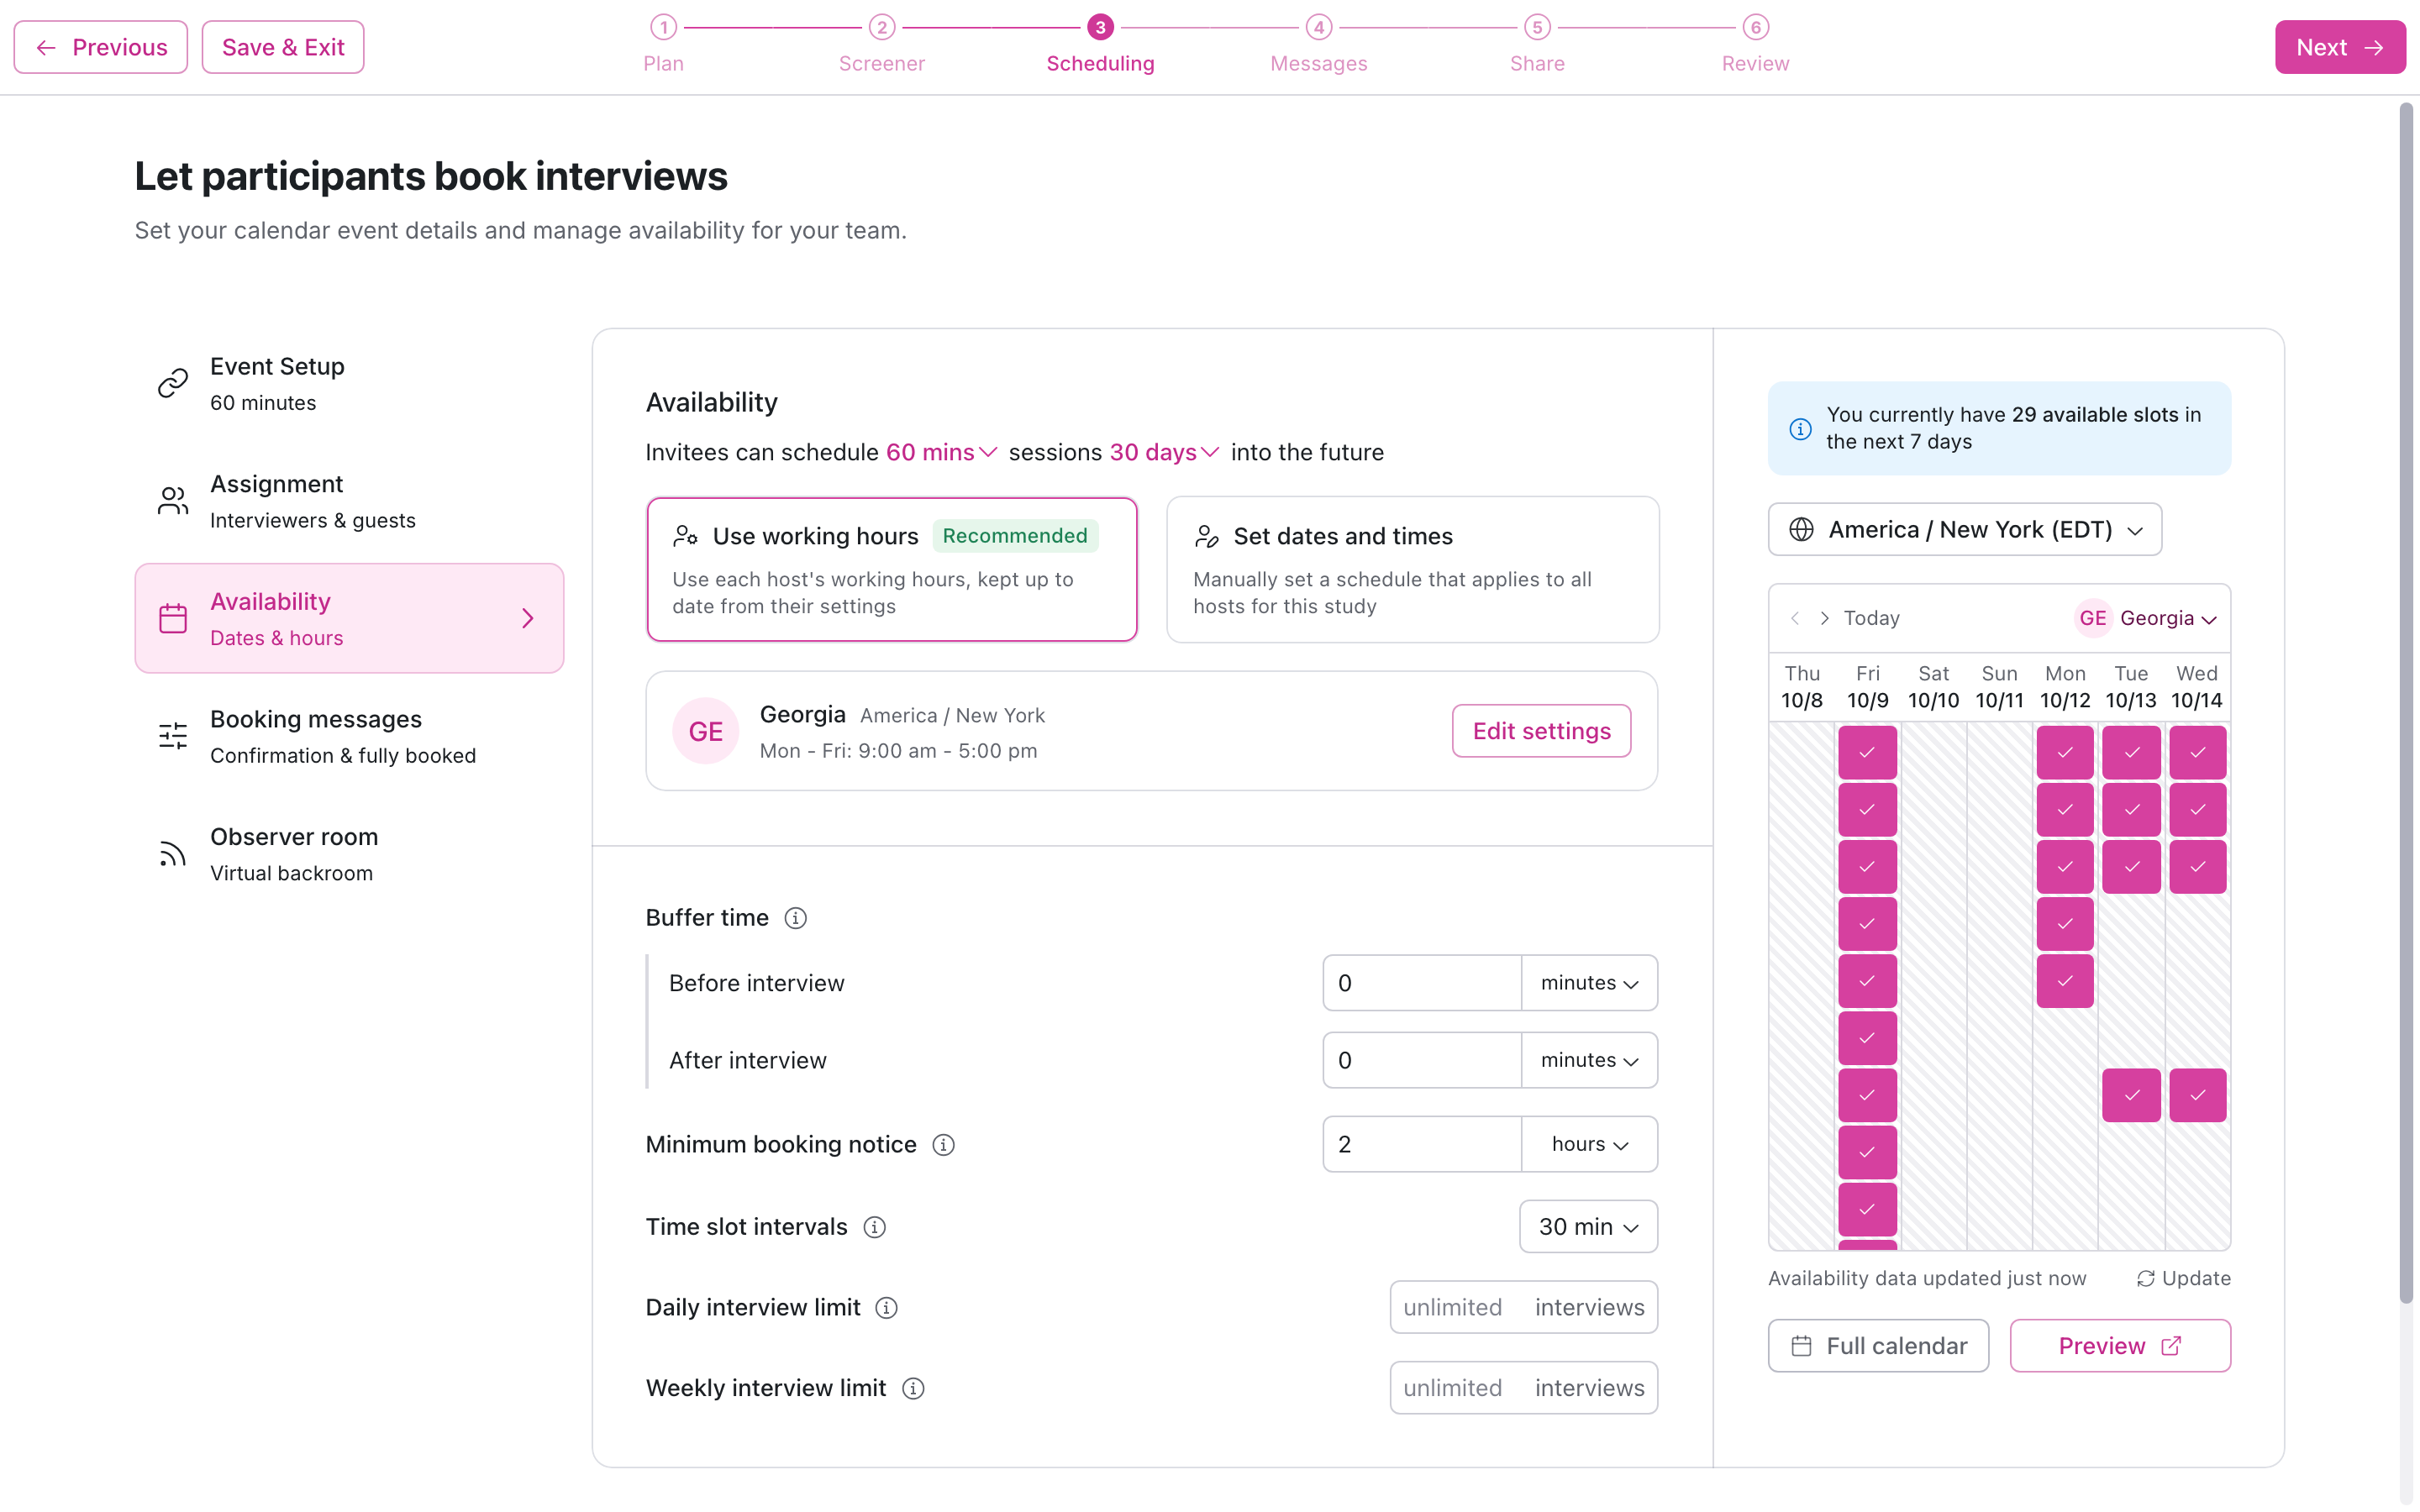Select Set dates and times option
The height and width of the screenshot is (1512, 2420).
pos(1412,569)
